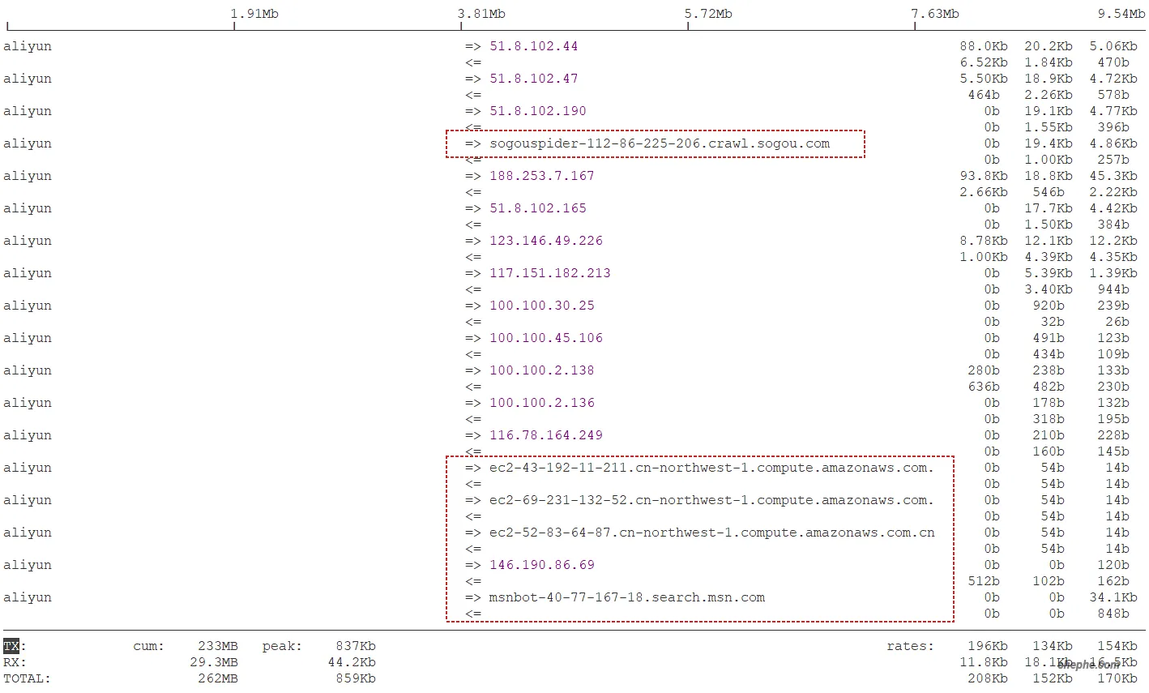Viewport: 1149px width, 693px height.
Task: Click the 3.81Mb scale marker
Action: click(x=481, y=14)
